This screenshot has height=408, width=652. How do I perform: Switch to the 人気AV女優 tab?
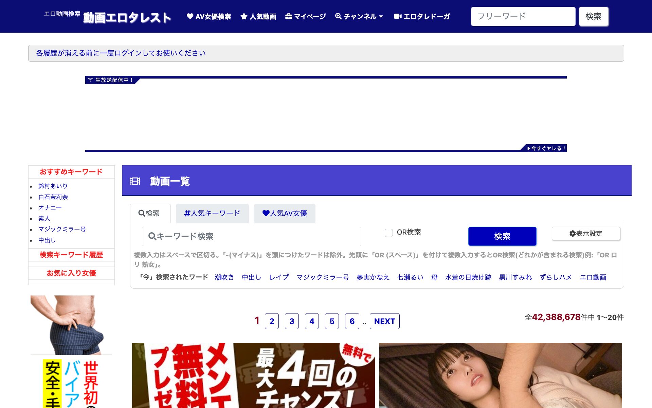click(285, 213)
